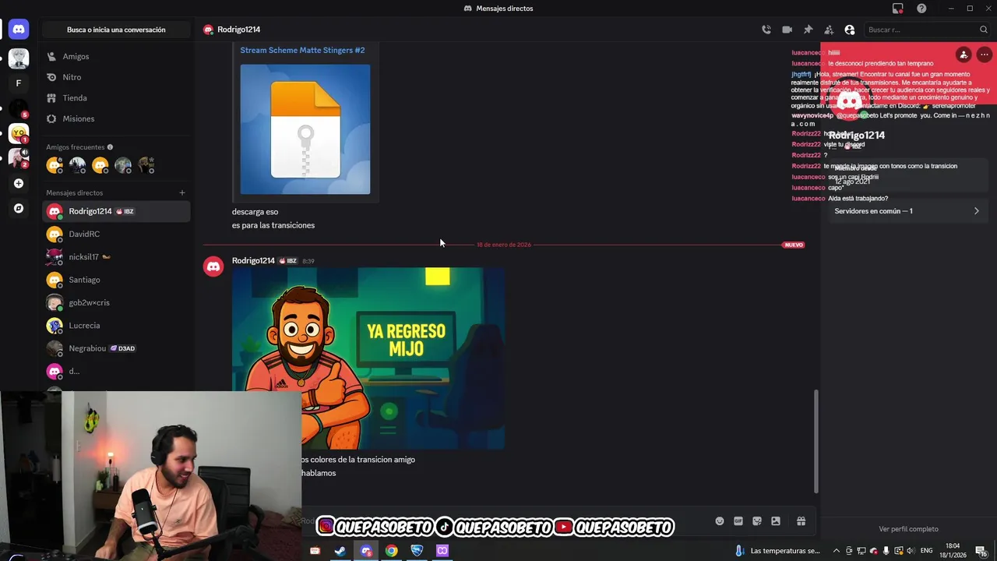
Task: Open the Misiones page
Action: 116,119
